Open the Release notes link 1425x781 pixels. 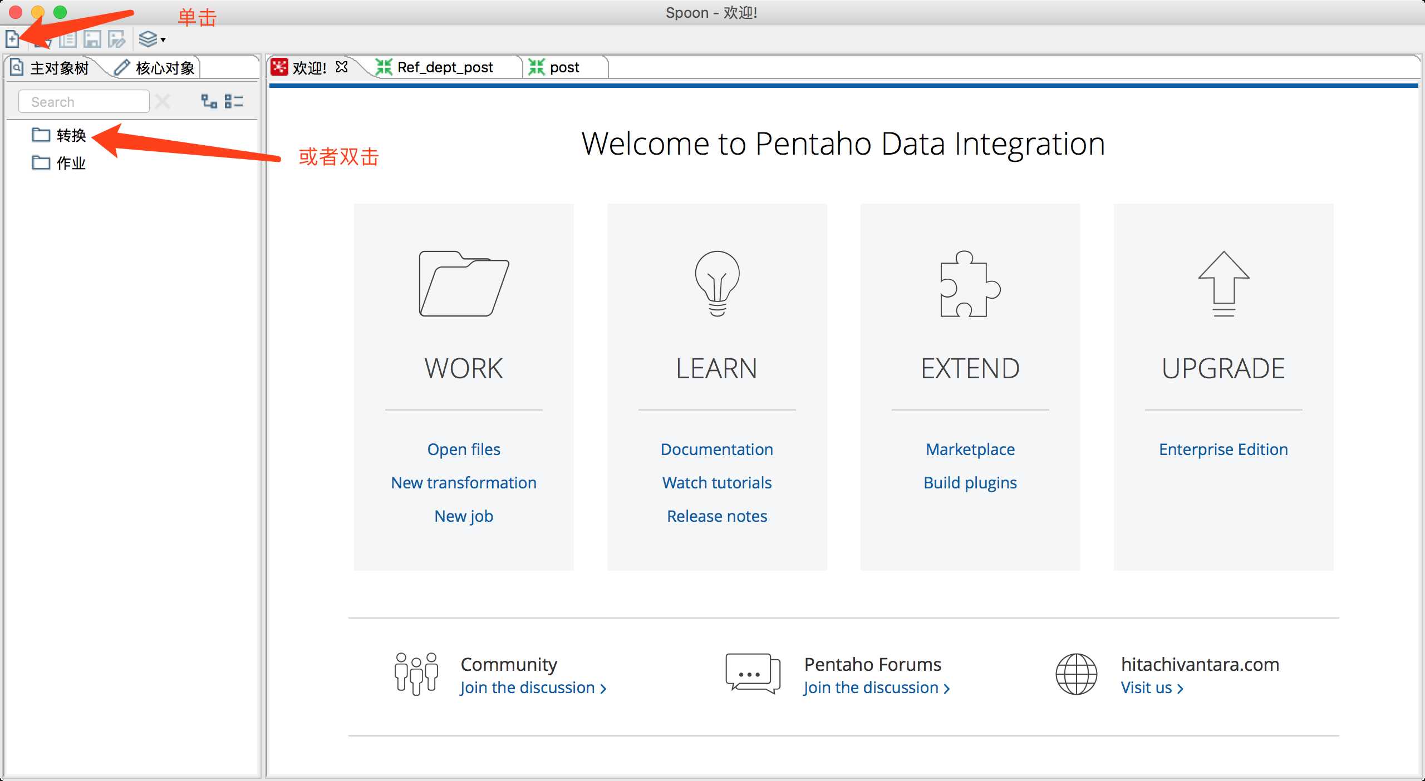717,516
